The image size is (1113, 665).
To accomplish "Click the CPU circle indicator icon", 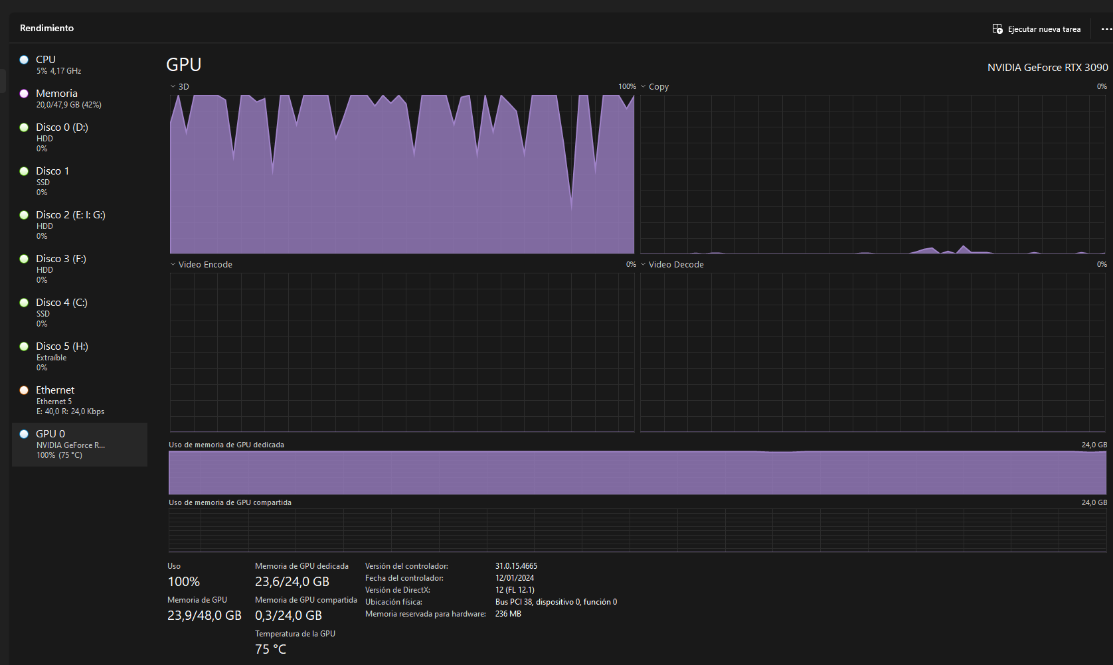I will pyautogui.click(x=24, y=60).
